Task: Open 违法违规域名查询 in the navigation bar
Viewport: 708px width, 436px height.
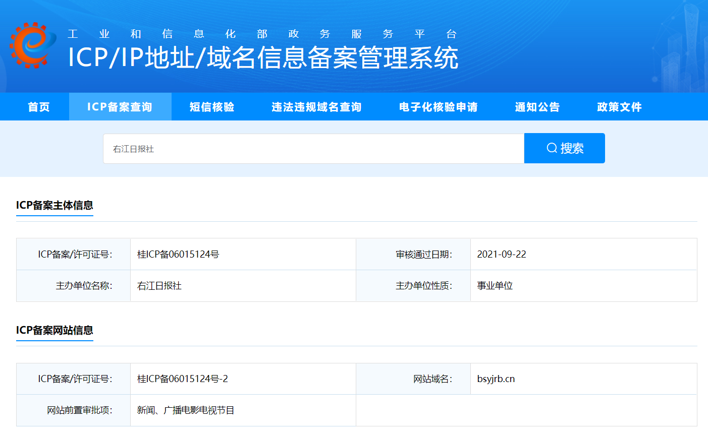Action: point(316,107)
